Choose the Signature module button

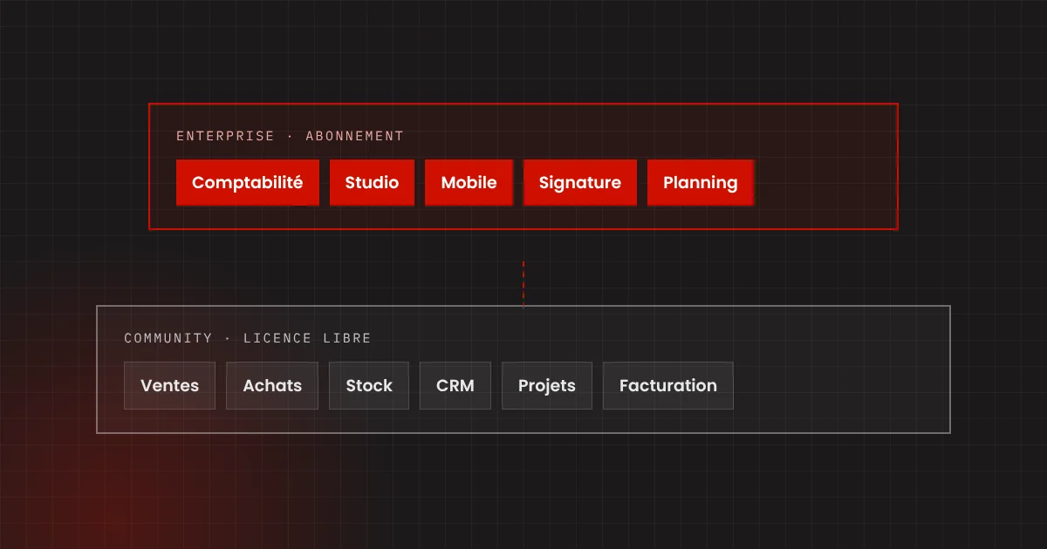tap(580, 183)
